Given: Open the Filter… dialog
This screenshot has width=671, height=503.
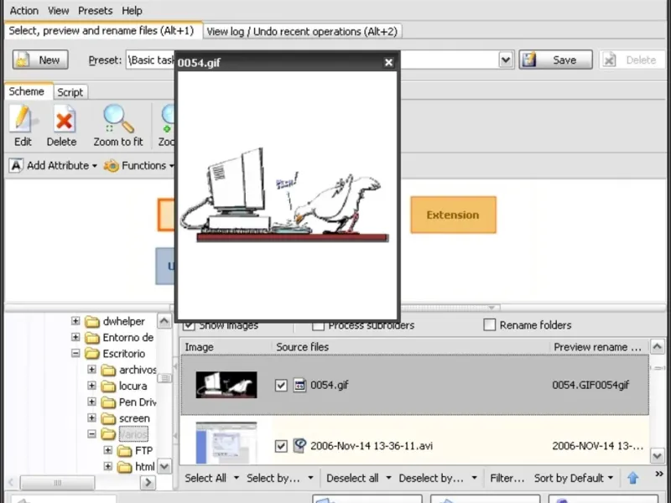Looking at the screenshot, I should tap(507, 478).
